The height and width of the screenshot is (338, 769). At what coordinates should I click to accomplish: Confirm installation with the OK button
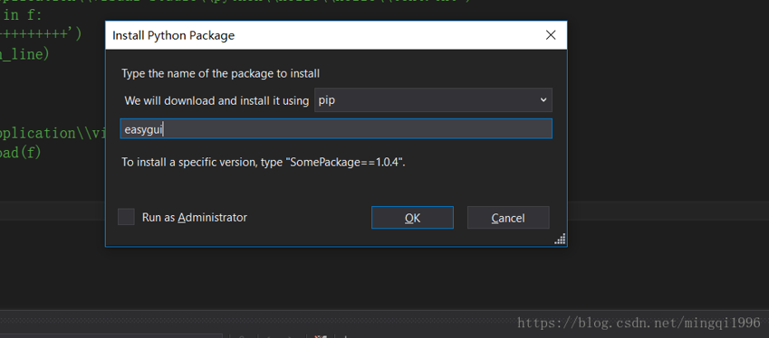point(412,218)
